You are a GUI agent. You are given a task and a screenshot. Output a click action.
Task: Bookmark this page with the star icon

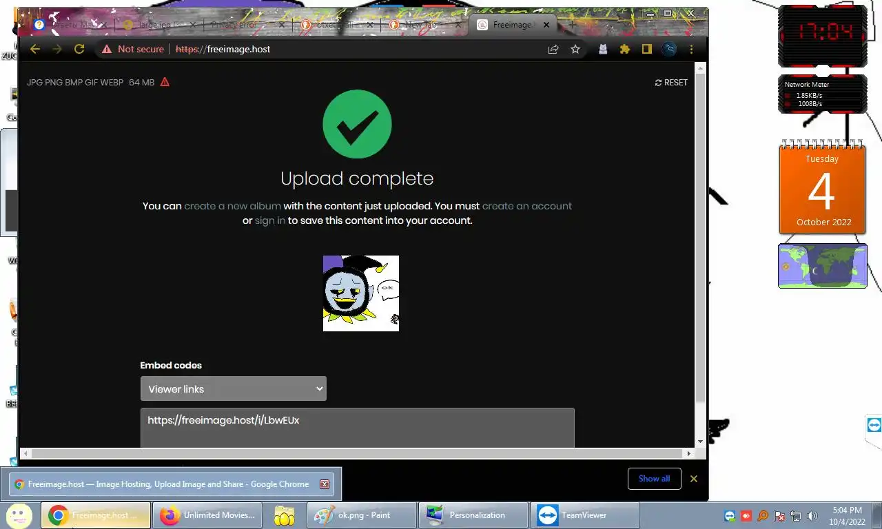click(575, 49)
